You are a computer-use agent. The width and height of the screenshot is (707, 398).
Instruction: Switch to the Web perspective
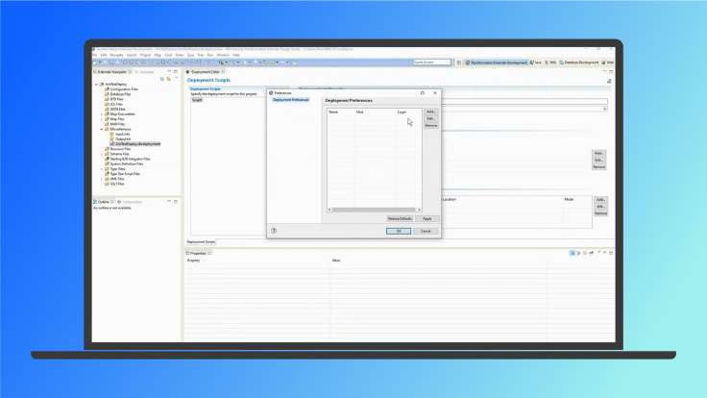click(x=608, y=62)
